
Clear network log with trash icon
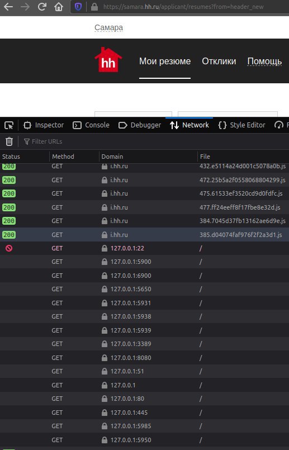[9, 141]
